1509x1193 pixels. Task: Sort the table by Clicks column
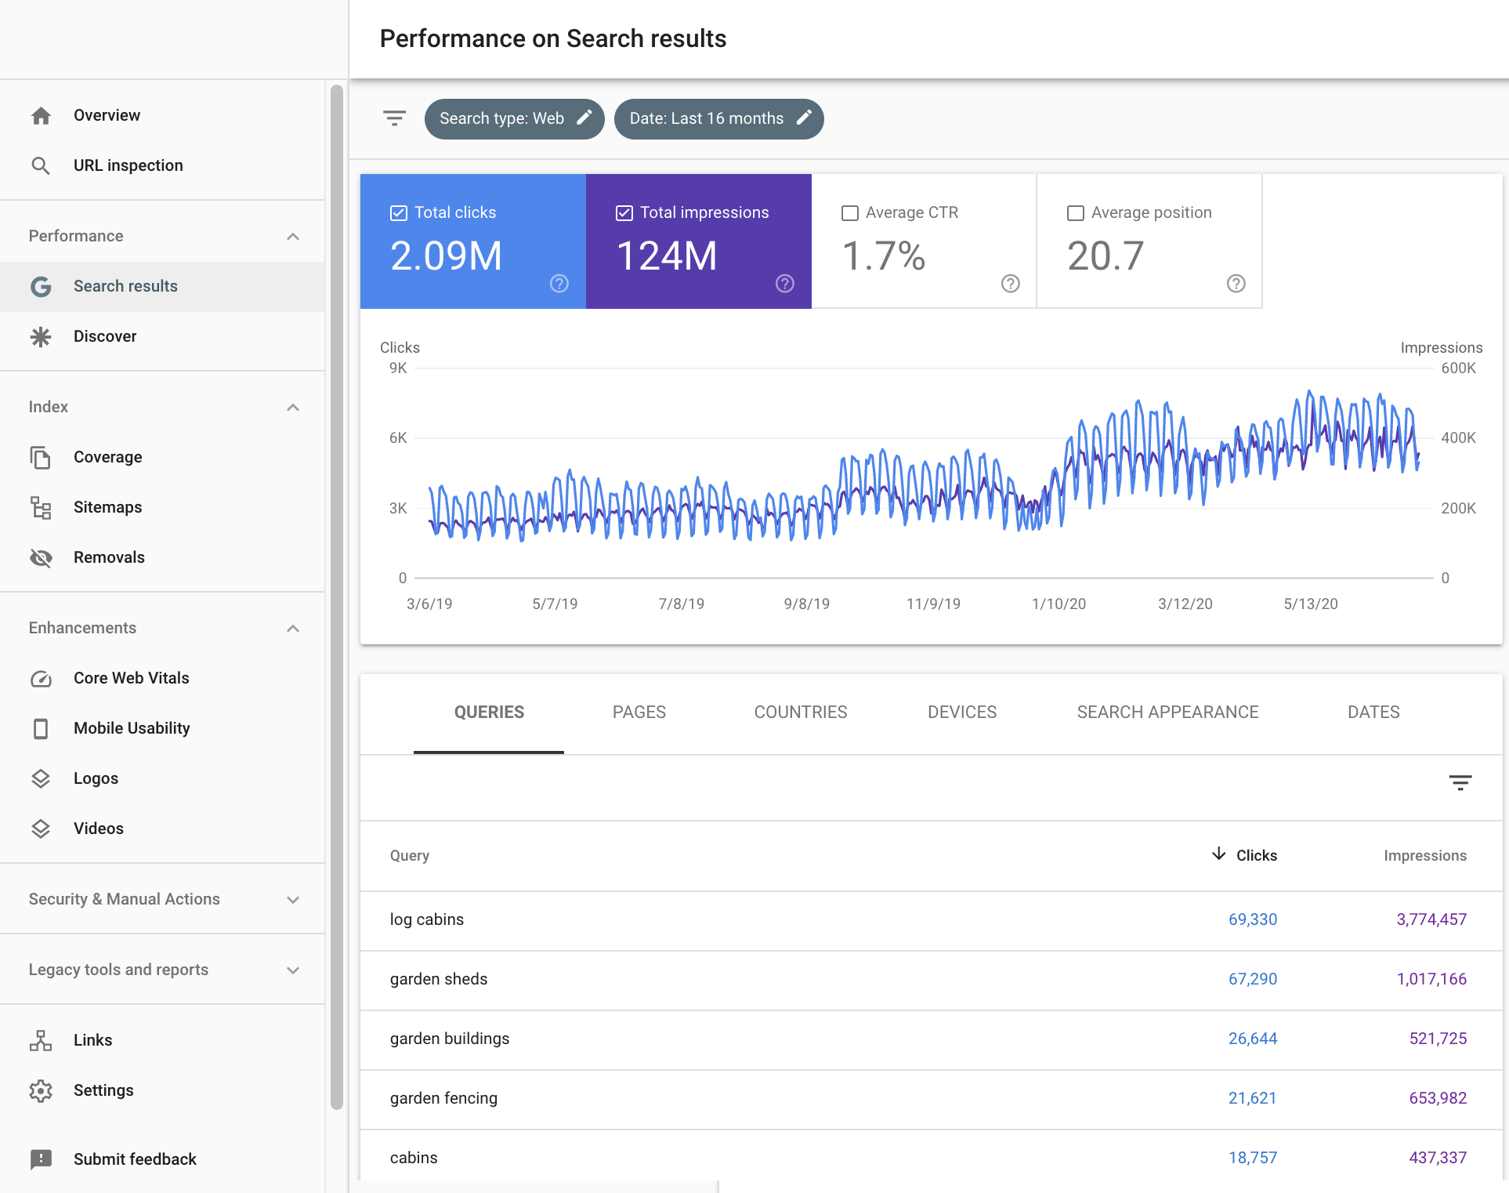coord(1255,855)
